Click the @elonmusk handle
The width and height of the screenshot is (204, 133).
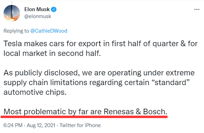pos(38,16)
